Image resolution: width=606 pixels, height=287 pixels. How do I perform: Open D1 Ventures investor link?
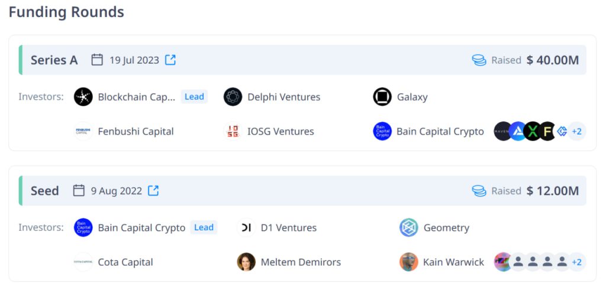tap(289, 228)
